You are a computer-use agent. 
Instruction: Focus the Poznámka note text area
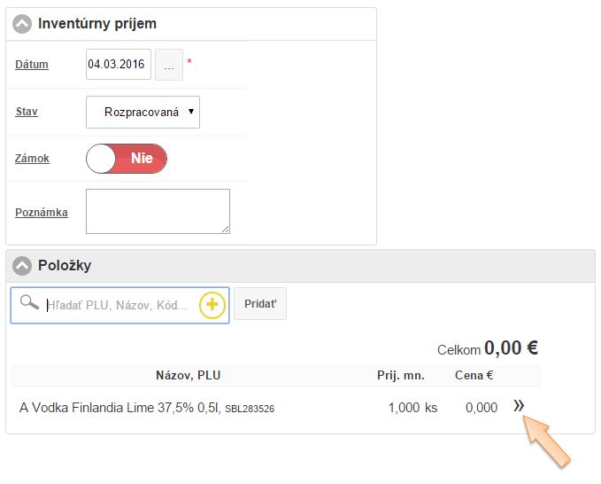point(158,211)
